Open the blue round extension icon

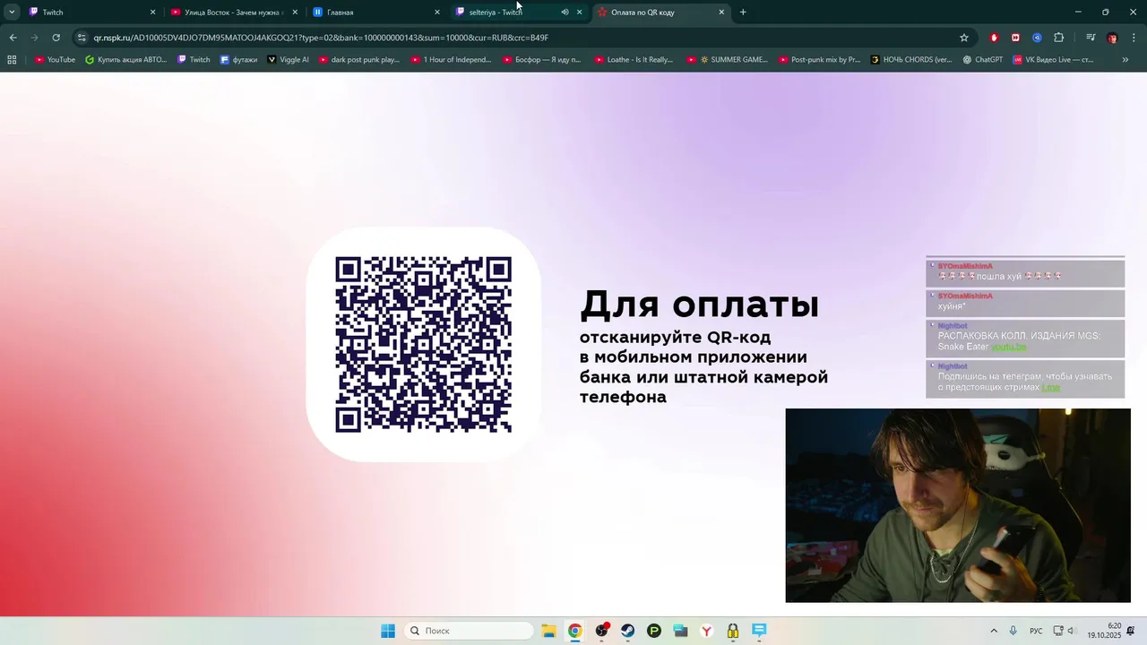click(1037, 38)
